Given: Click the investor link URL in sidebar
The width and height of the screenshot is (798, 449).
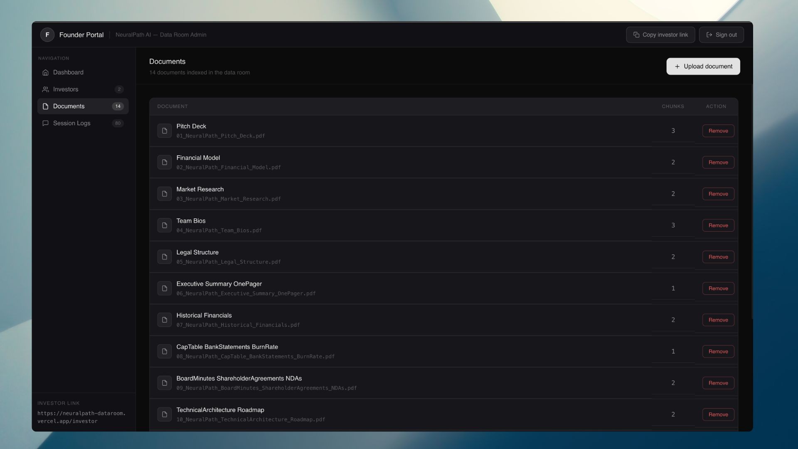Looking at the screenshot, I should pyautogui.click(x=81, y=417).
